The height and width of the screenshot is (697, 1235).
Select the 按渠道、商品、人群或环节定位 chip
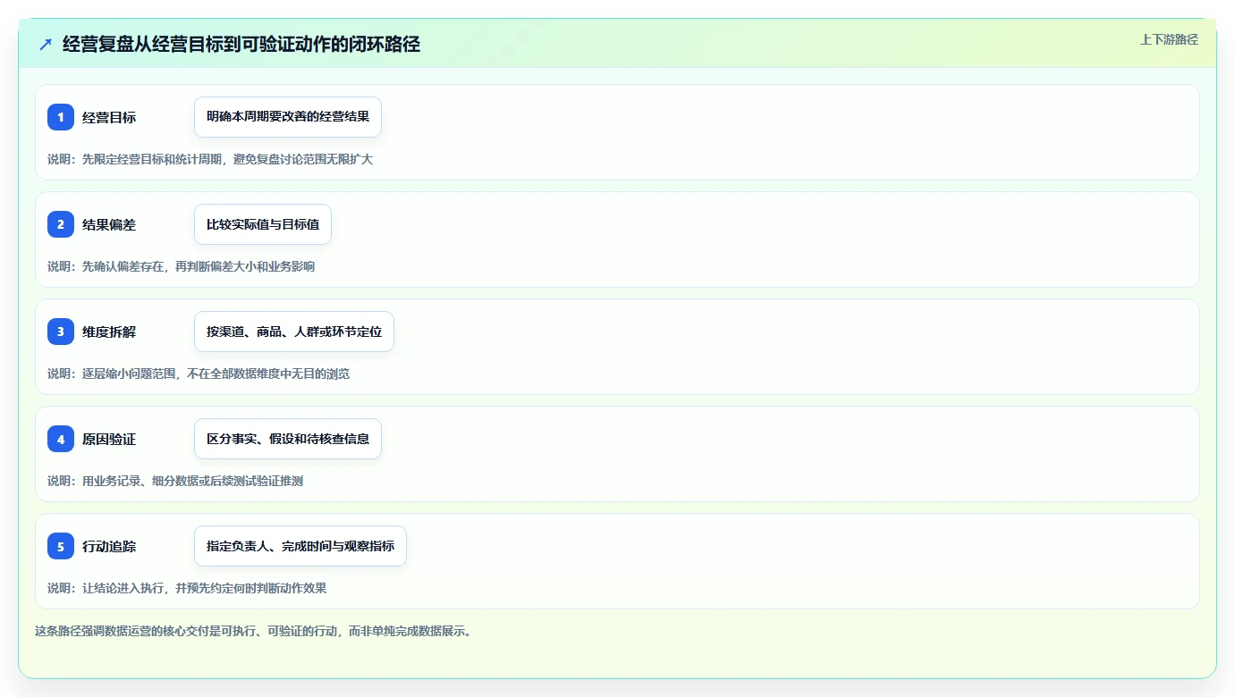[x=294, y=332]
